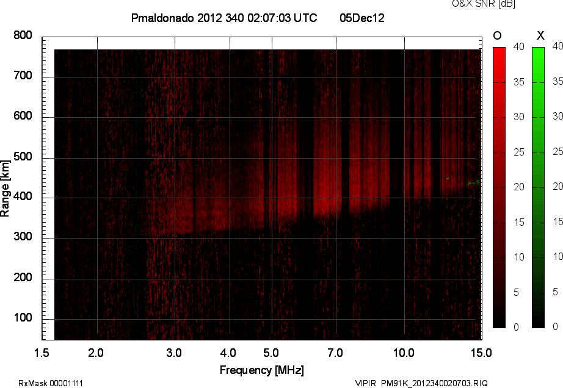
Task: Click the 5.0 MHz frequency tick label
Action: (271, 353)
